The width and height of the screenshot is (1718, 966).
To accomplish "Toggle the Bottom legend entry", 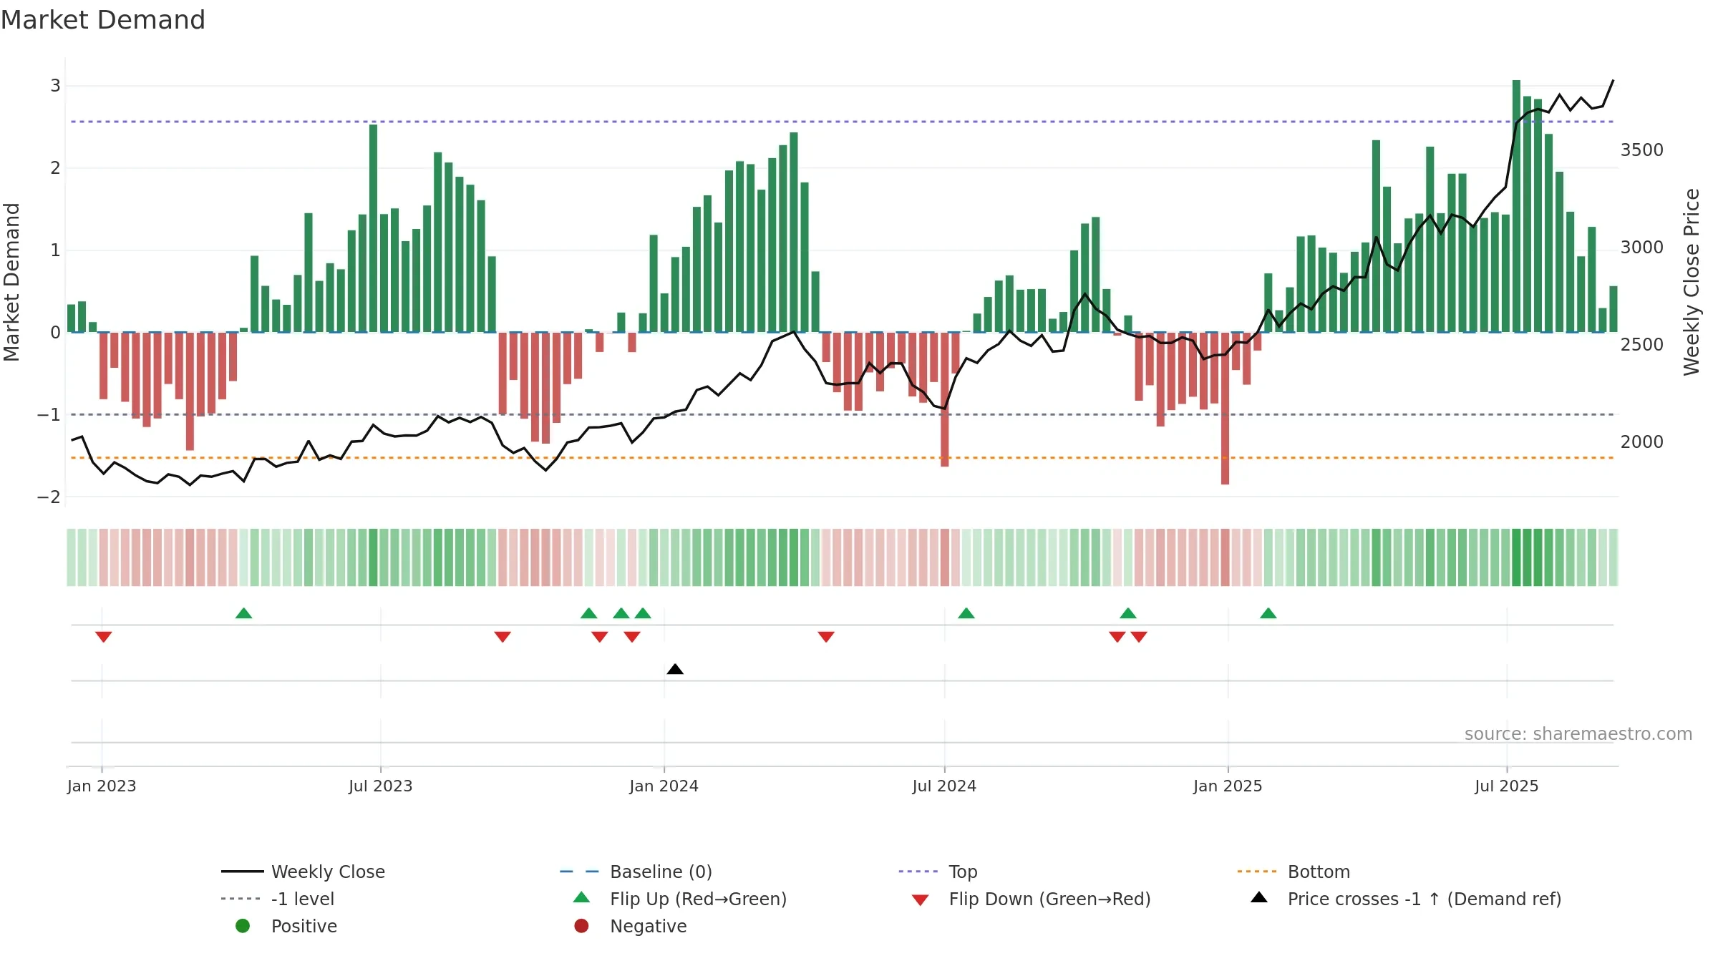I will [x=1294, y=872].
